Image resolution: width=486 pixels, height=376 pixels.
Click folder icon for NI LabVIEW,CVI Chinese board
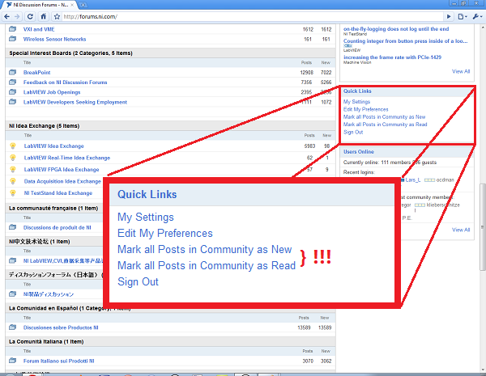coord(13,260)
